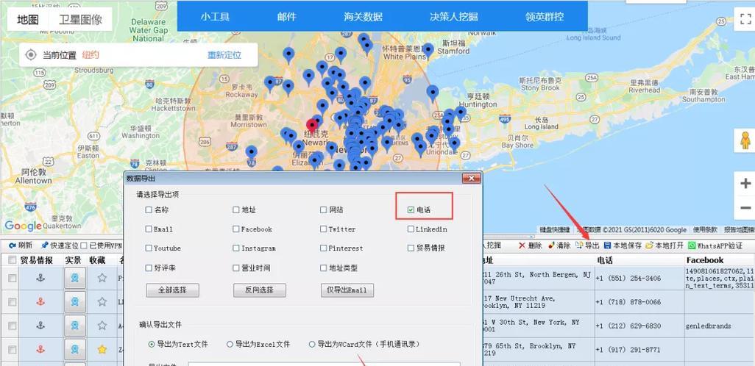
Task: Click the red X 删除 icon
Action: click(x=522, y=245)
